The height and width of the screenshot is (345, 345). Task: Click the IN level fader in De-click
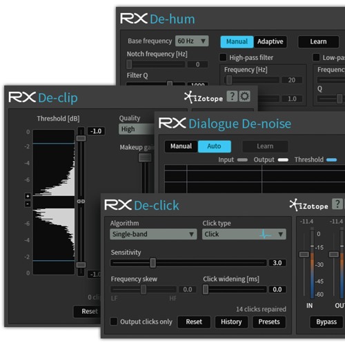304,255
